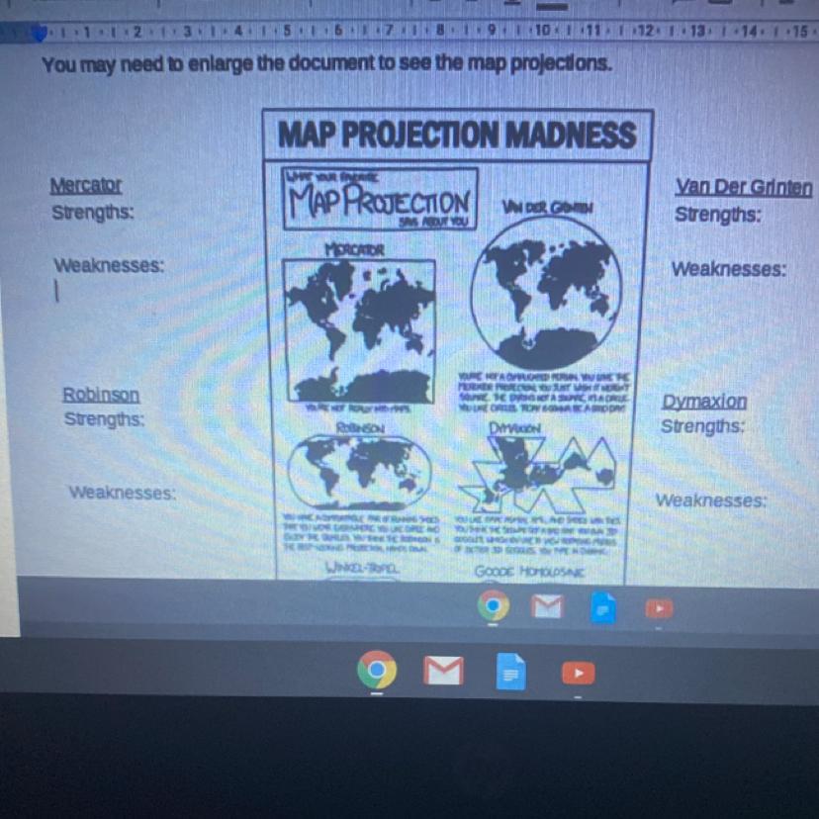Click 'Strengths:' under Van Der Grinten

click(x=718, y=215)
